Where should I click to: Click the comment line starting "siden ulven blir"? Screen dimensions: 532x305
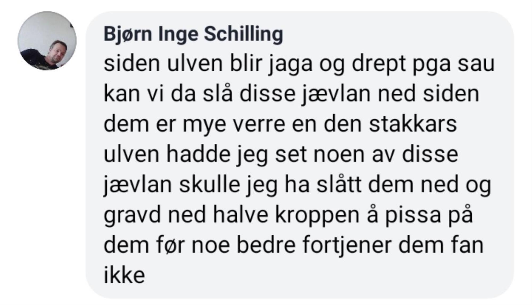[299, 65]
